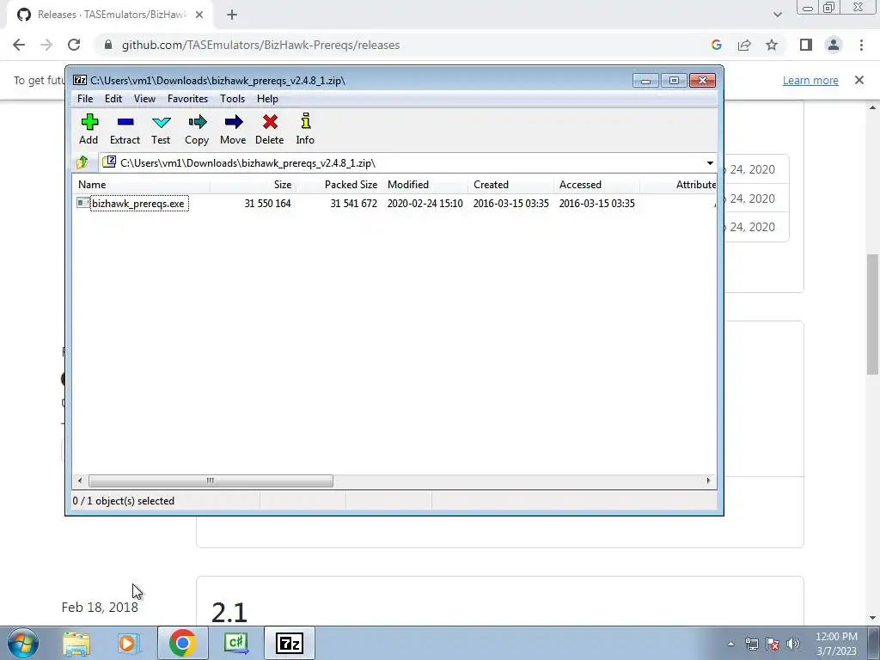The width and height of the screenshot is (880, 660).
Task: Open the Info toolbar icon
Action: pos(305,129)
